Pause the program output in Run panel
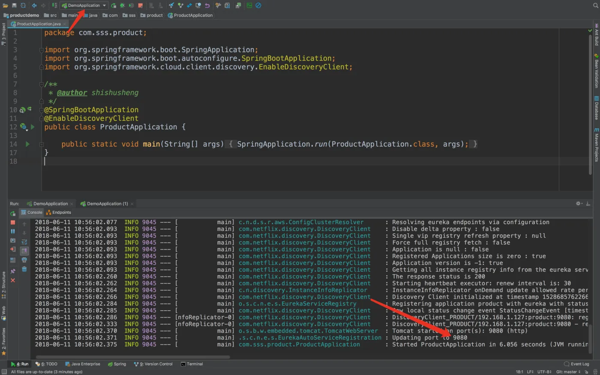 point(13,231)
